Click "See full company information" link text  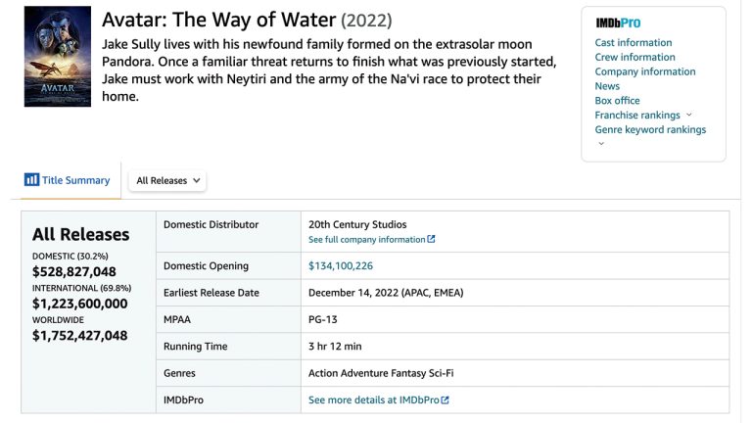pos(366,240)
